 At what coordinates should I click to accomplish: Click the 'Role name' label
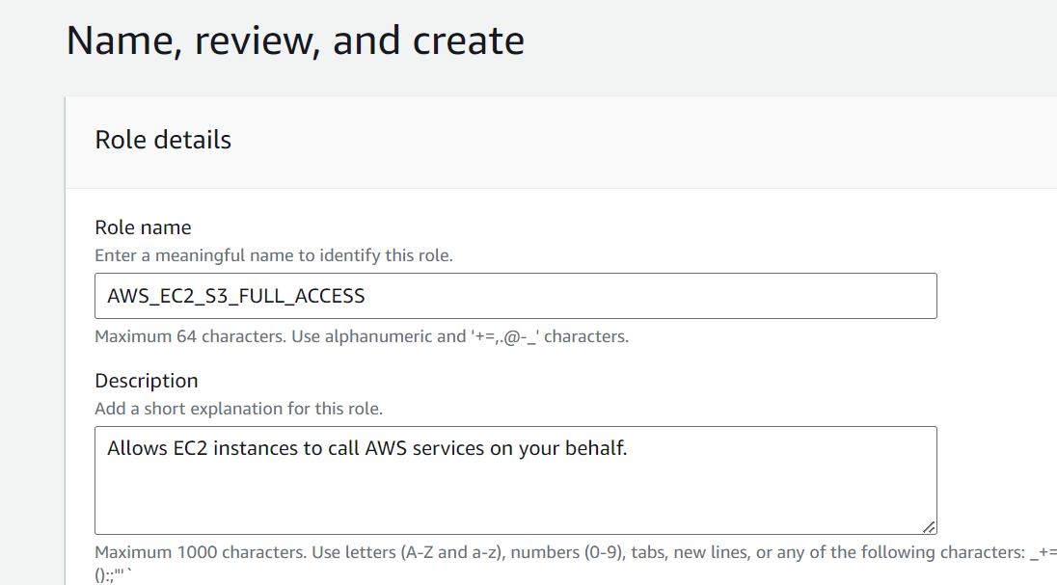coord(143,227)
